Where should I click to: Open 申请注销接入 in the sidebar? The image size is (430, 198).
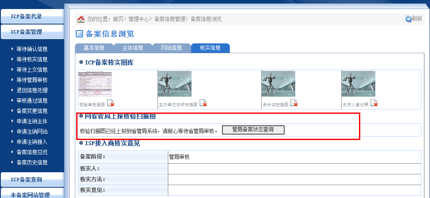click(32, 142)
